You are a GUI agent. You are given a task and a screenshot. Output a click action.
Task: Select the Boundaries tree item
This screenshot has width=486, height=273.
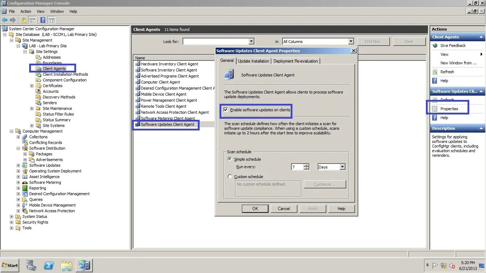tap(52, 63)
